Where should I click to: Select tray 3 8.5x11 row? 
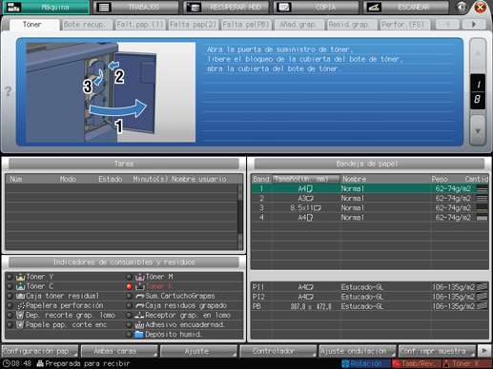pos(370,207)
